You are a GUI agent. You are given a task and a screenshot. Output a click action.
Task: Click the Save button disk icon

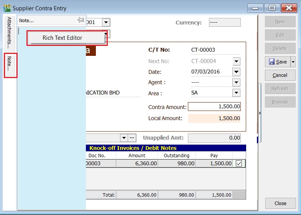tap(271, 62)
